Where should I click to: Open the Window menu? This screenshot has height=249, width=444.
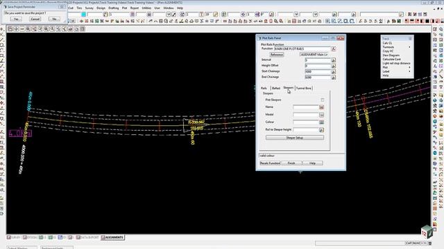click(x=168, y=8)
